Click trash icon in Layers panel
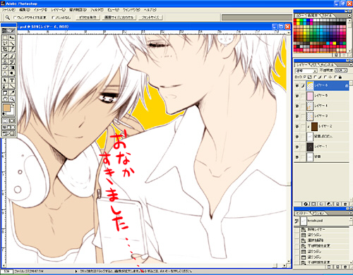Image resolution: width=353 pixels, height=275 pixels. 345,204
